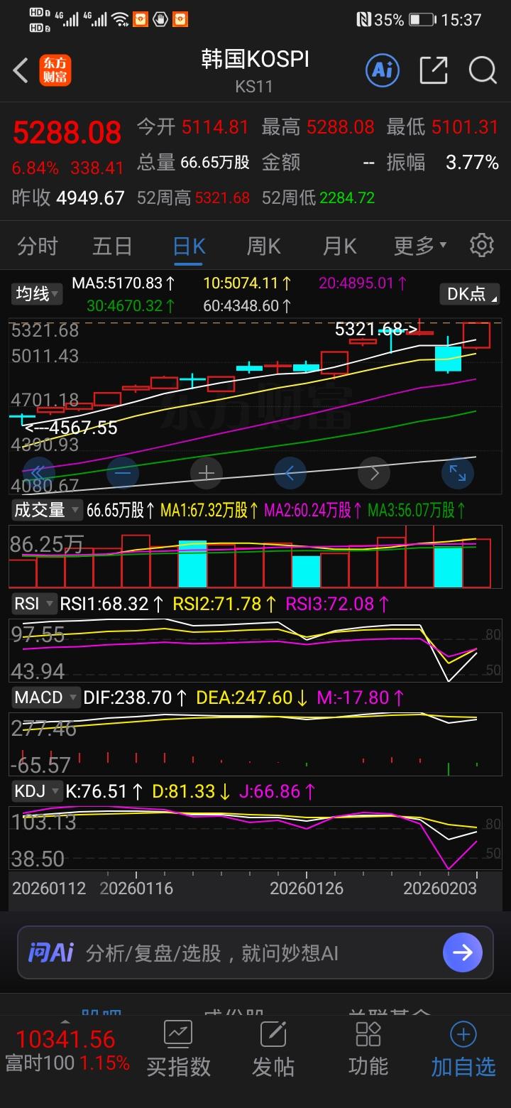
Task: Tap the K:76.51 KDJ value
Action: point(105,791)
